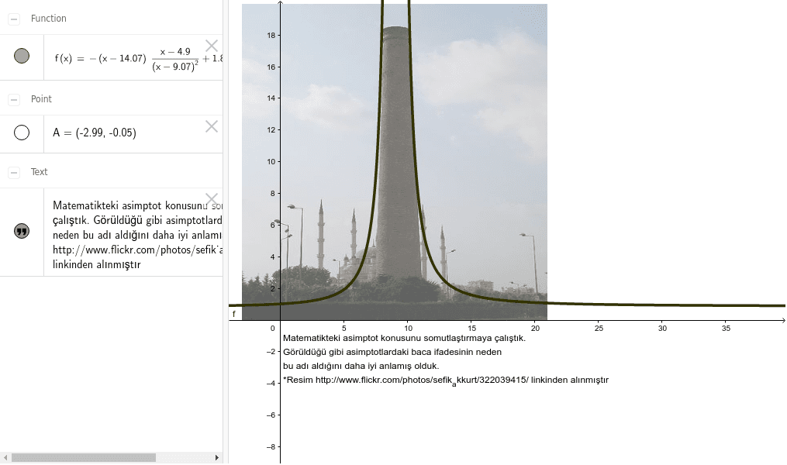Click the Point category label

(x=41, y=99)
